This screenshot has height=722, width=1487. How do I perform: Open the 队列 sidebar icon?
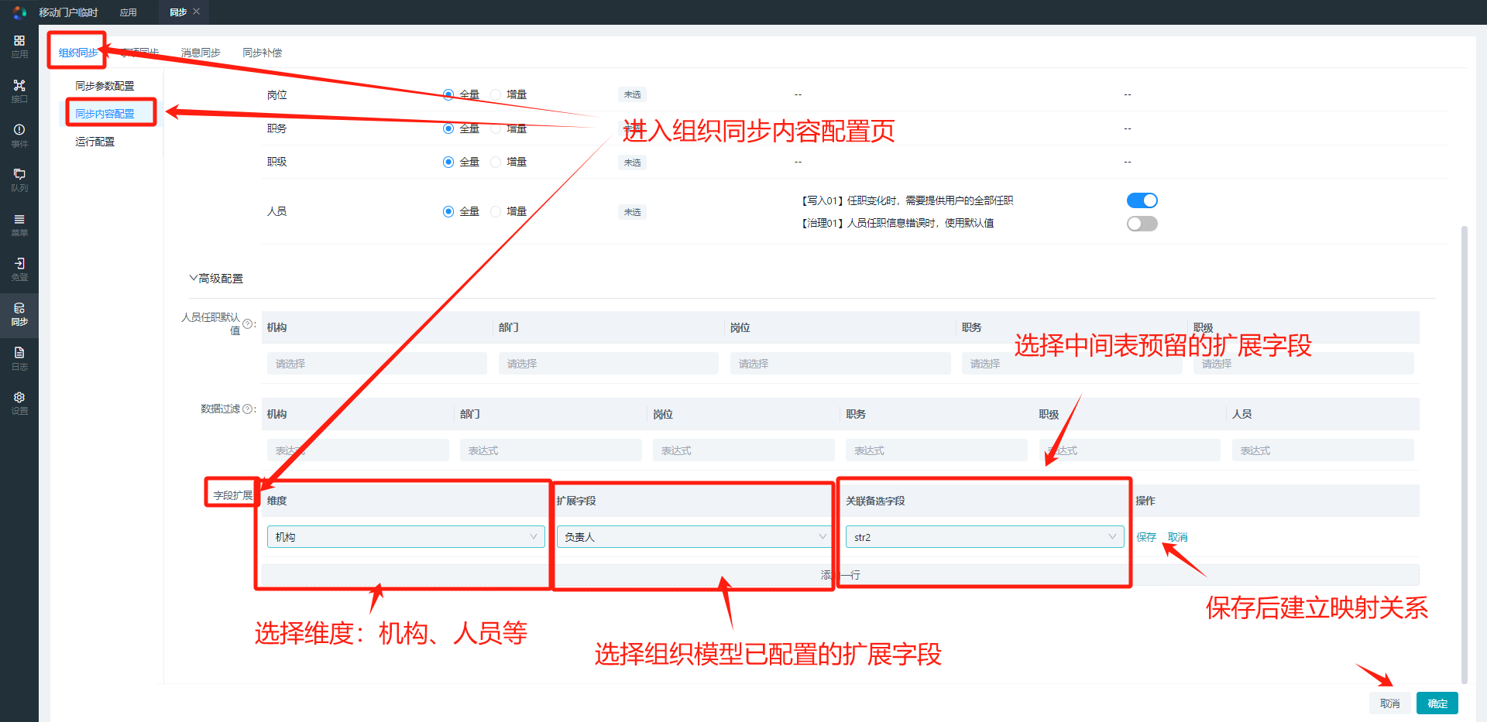[x=19, y=180]
